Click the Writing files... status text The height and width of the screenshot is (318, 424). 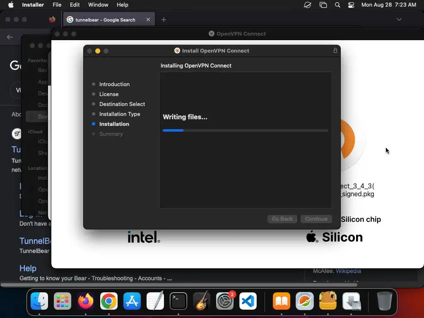[185, 117]
